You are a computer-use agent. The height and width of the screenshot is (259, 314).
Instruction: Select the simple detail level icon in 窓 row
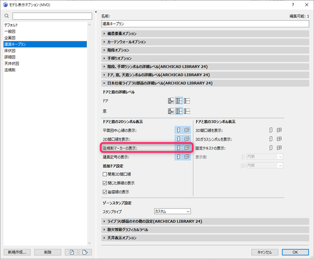187,111
